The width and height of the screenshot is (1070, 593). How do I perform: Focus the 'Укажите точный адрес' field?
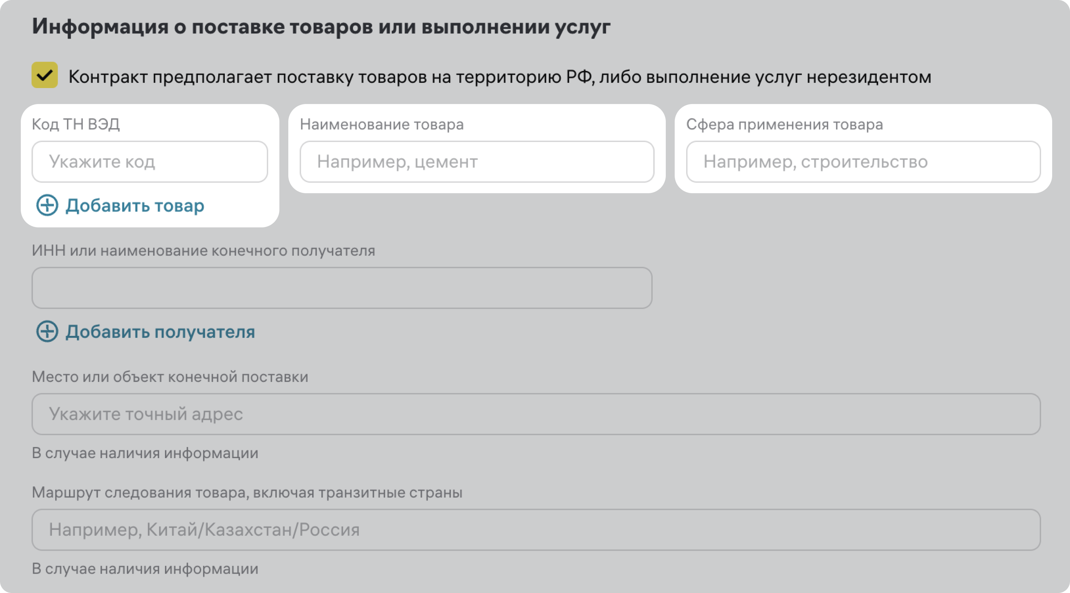click(x=536, y=414)
